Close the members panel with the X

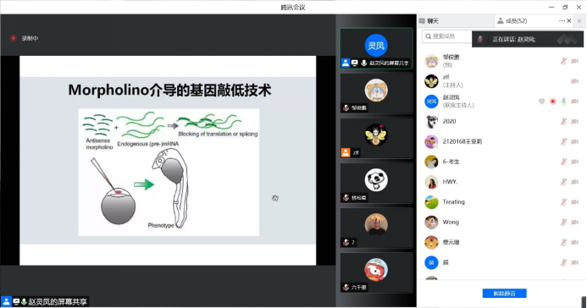click(569, 21)
